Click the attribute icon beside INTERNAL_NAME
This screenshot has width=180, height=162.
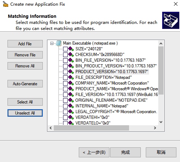click(x=71, y=106)
